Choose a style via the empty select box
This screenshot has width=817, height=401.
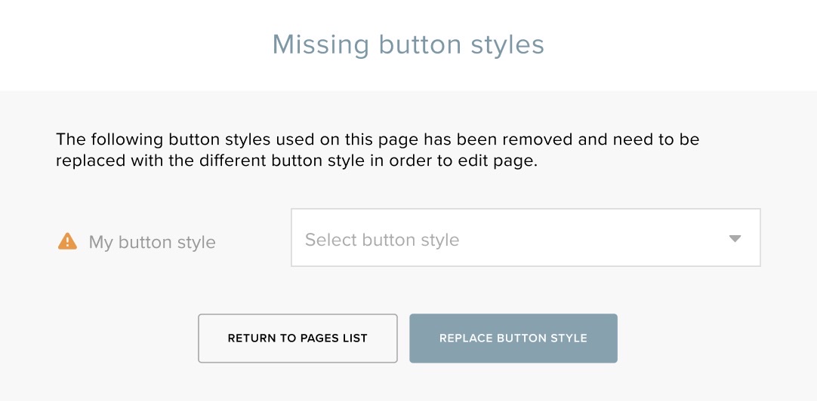pos(526,237)
